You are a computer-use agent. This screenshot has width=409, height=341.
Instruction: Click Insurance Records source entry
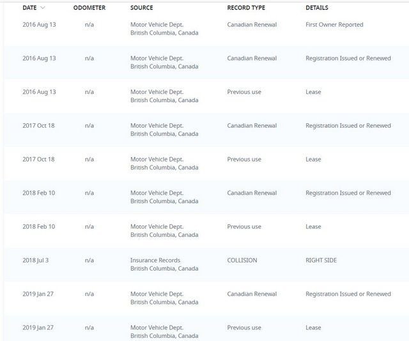[155, 260]
